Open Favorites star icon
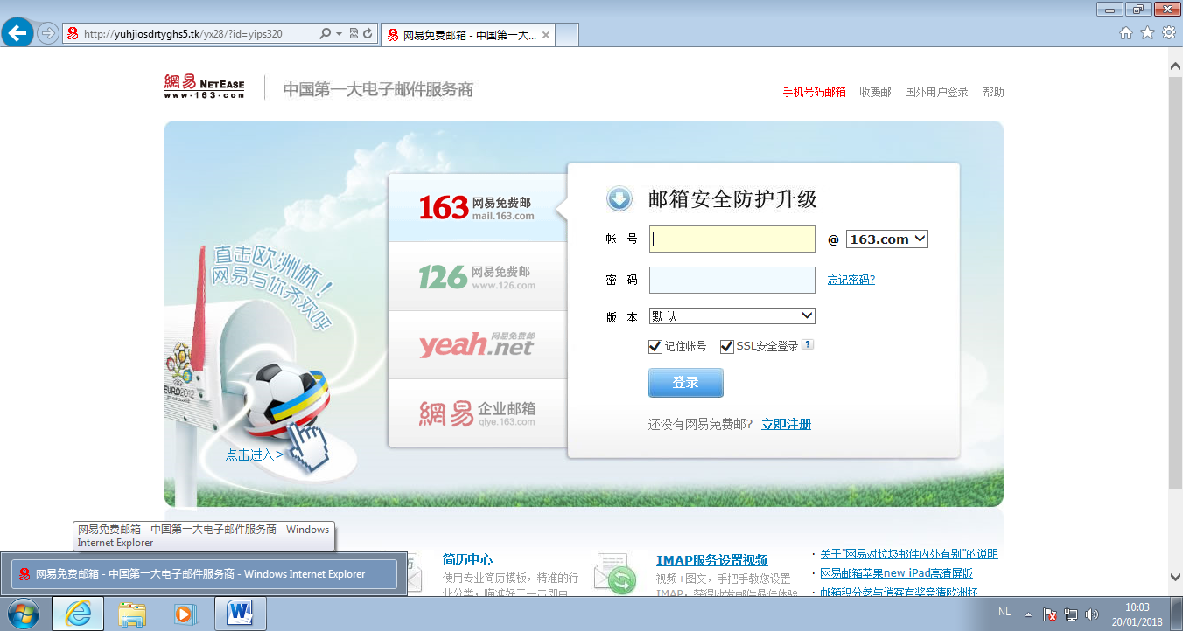The width and height of the screenshot is (1183, 631). point(1148,33)
